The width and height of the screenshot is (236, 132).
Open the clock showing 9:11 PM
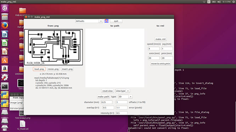coord(226,2)
